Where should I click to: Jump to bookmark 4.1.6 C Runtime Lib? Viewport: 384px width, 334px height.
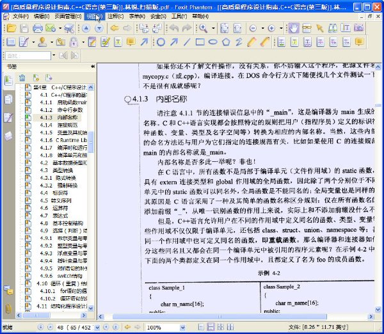point(63,140)
